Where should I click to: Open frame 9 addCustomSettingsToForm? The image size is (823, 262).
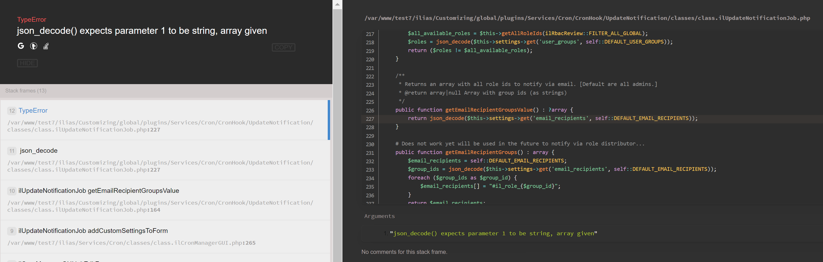pyautogui.click(x=93, y=231)
